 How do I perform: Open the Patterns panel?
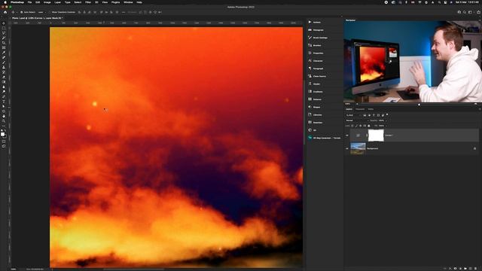315,99
